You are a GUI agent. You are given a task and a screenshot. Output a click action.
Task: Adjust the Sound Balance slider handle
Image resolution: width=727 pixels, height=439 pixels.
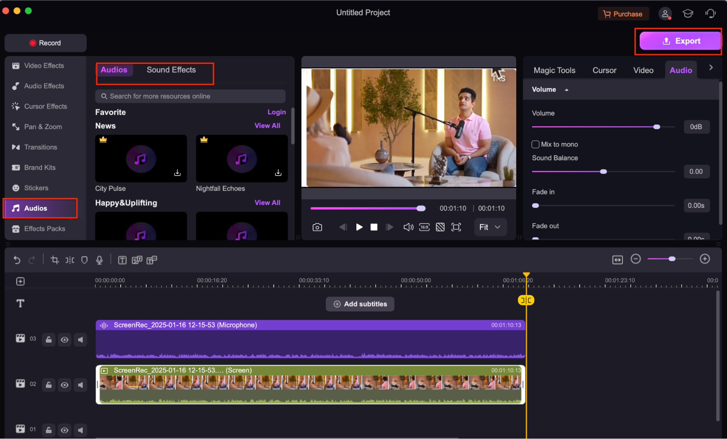(603, 172)
